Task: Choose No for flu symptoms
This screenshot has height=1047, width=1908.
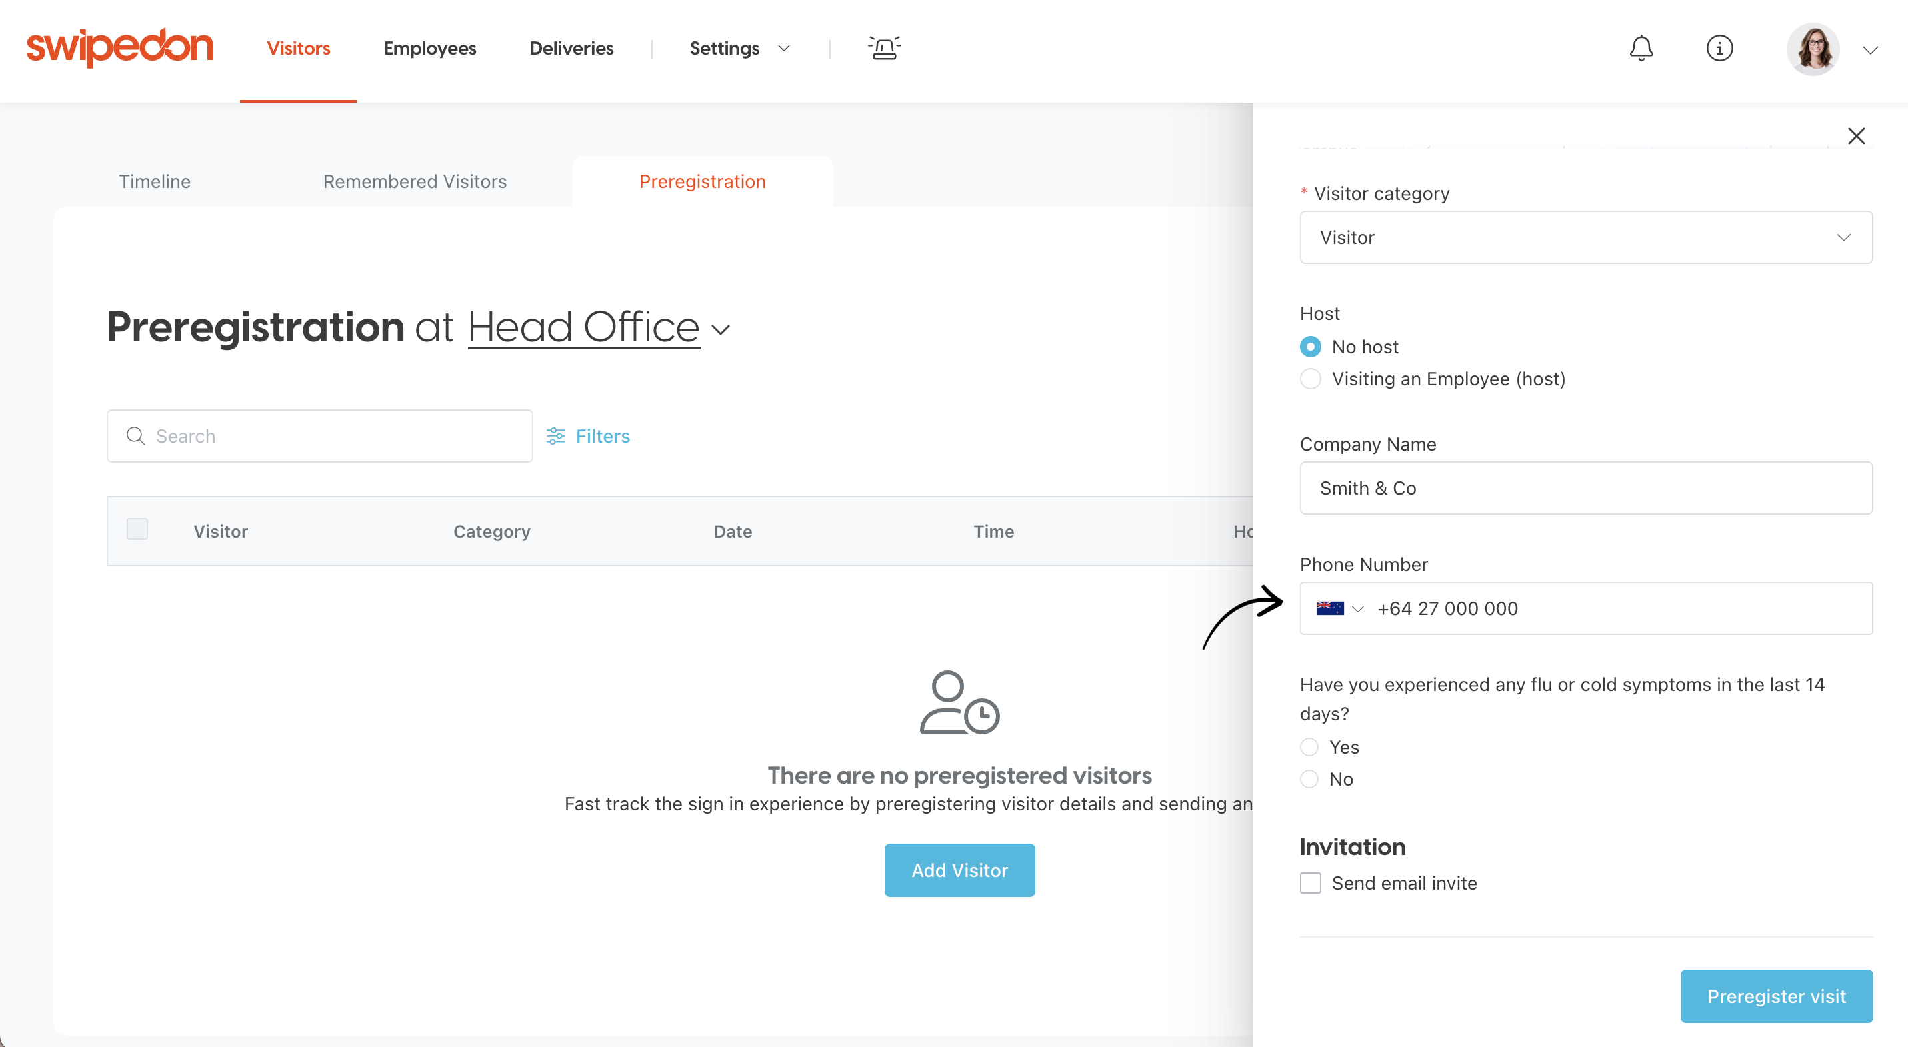Action: point(1309,778)
